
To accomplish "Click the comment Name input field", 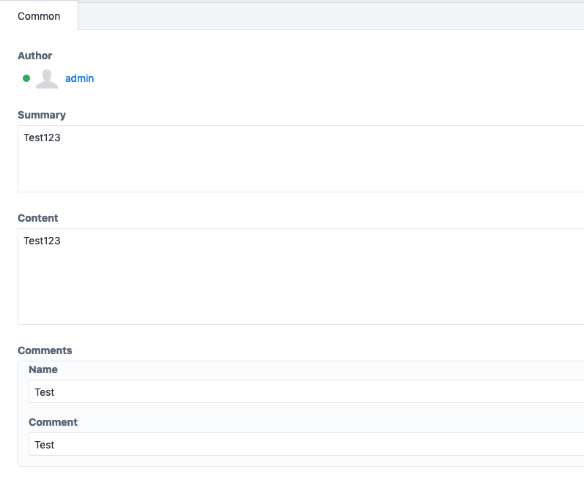I will pos(306,391).
